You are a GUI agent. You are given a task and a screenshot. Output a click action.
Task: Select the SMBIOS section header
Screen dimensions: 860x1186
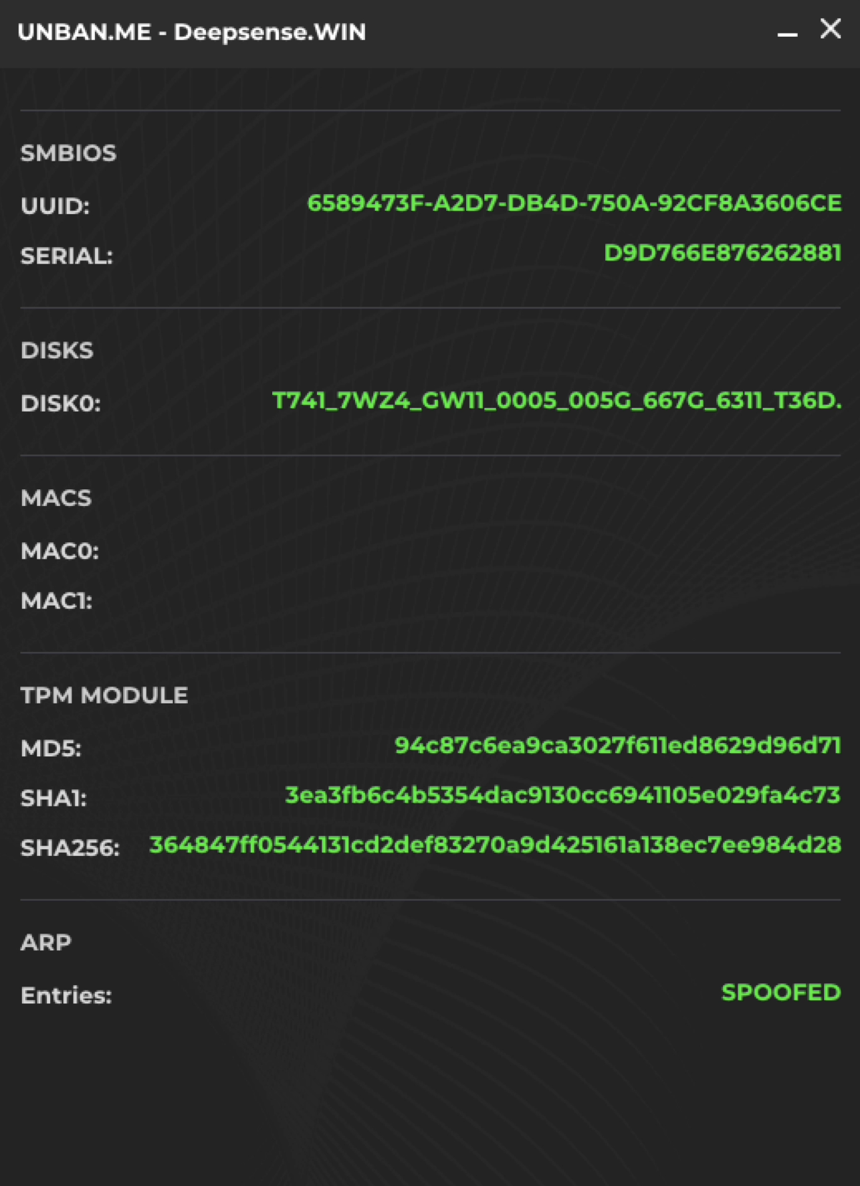tap(68, 153)
